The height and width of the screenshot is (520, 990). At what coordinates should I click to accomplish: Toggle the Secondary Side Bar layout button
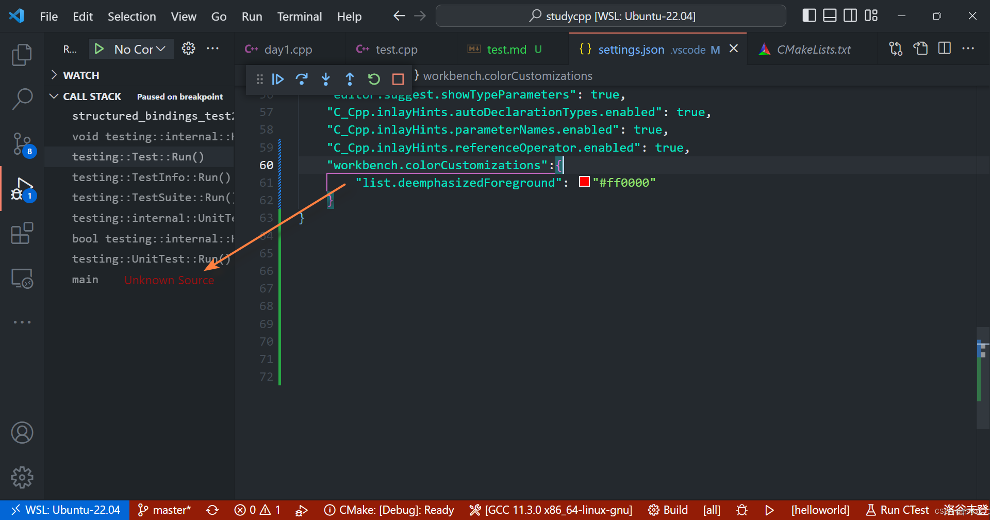tap(850, 16)
